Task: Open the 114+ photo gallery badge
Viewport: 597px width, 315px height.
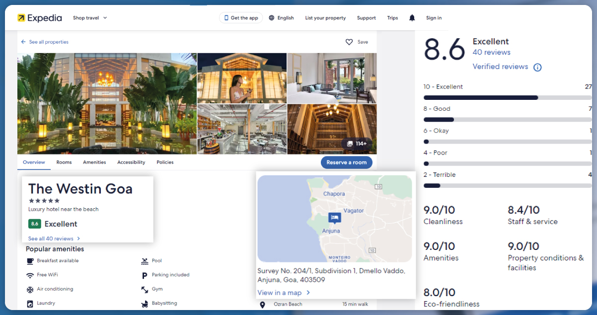Action: (x=357, y=144)
